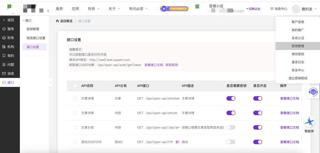Click the 服务 star icon in sidebar
Screen dimensions: 320x153
(x=4, y=29)
